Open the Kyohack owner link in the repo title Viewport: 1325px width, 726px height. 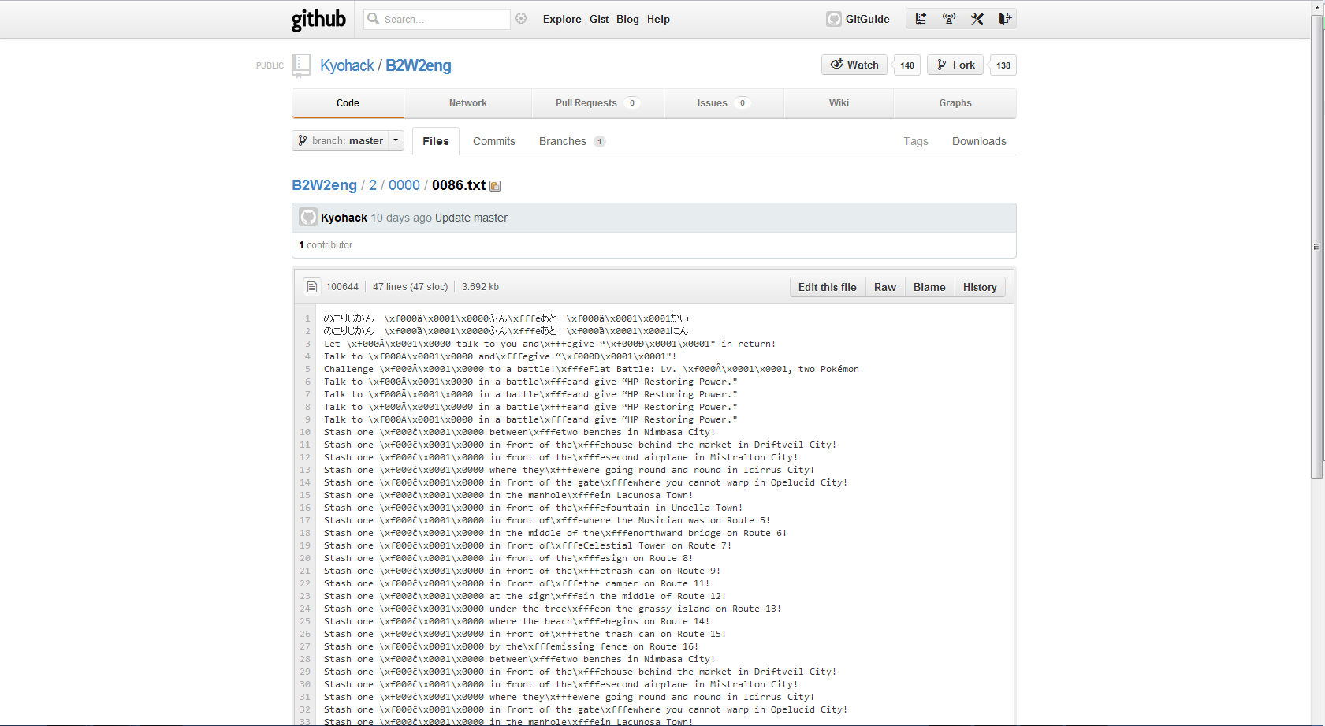pos(347,65)
